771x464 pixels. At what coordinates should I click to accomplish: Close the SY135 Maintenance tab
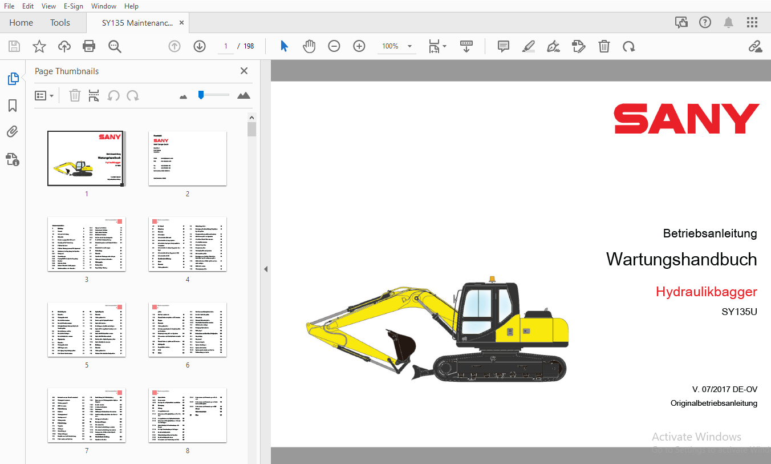click(x=182, y=23)
